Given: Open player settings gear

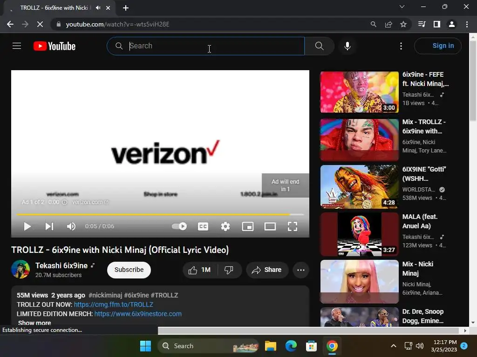Looking at the screenshot, I should click(x=225, y=226).
